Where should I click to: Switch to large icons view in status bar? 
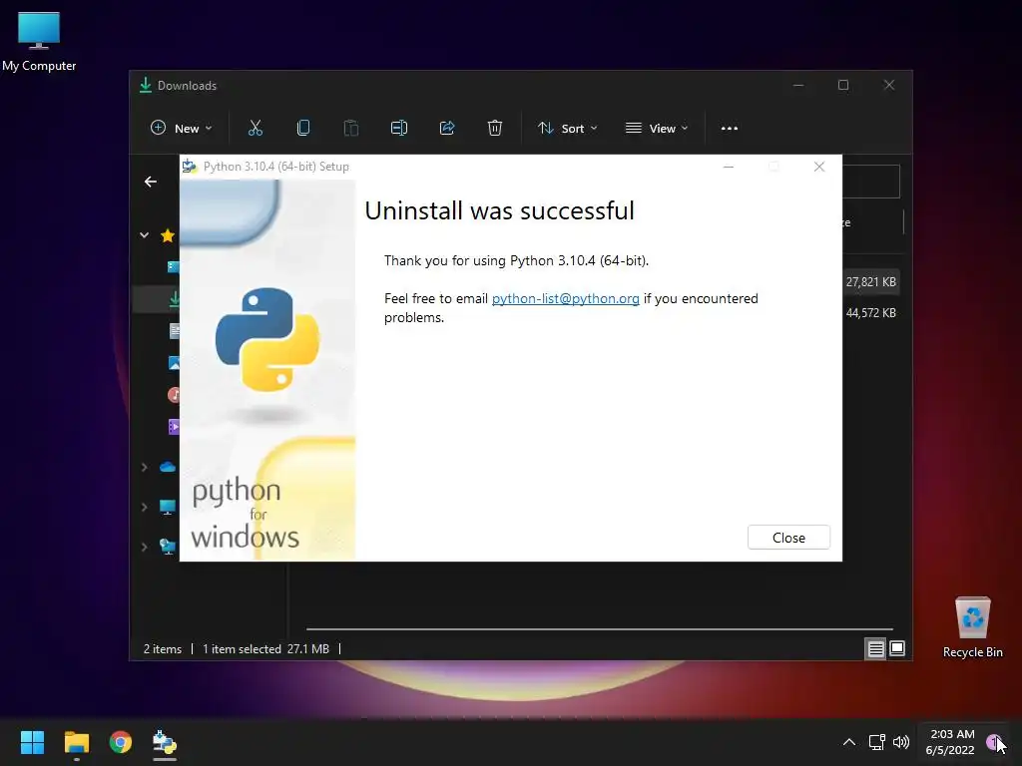tap(897, 648)
